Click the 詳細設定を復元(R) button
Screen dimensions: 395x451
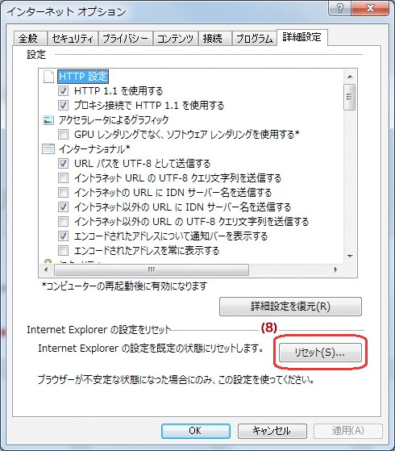tap(290, 307)
